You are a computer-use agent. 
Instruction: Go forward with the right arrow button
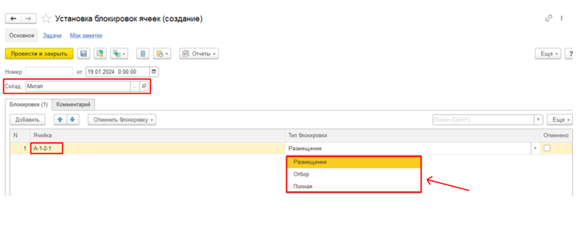pos(28,18)
